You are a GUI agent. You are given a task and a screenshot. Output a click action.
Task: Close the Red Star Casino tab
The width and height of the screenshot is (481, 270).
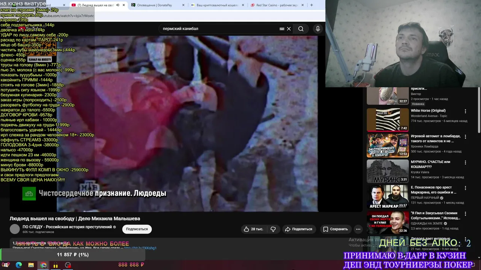(x=303, y=5)
